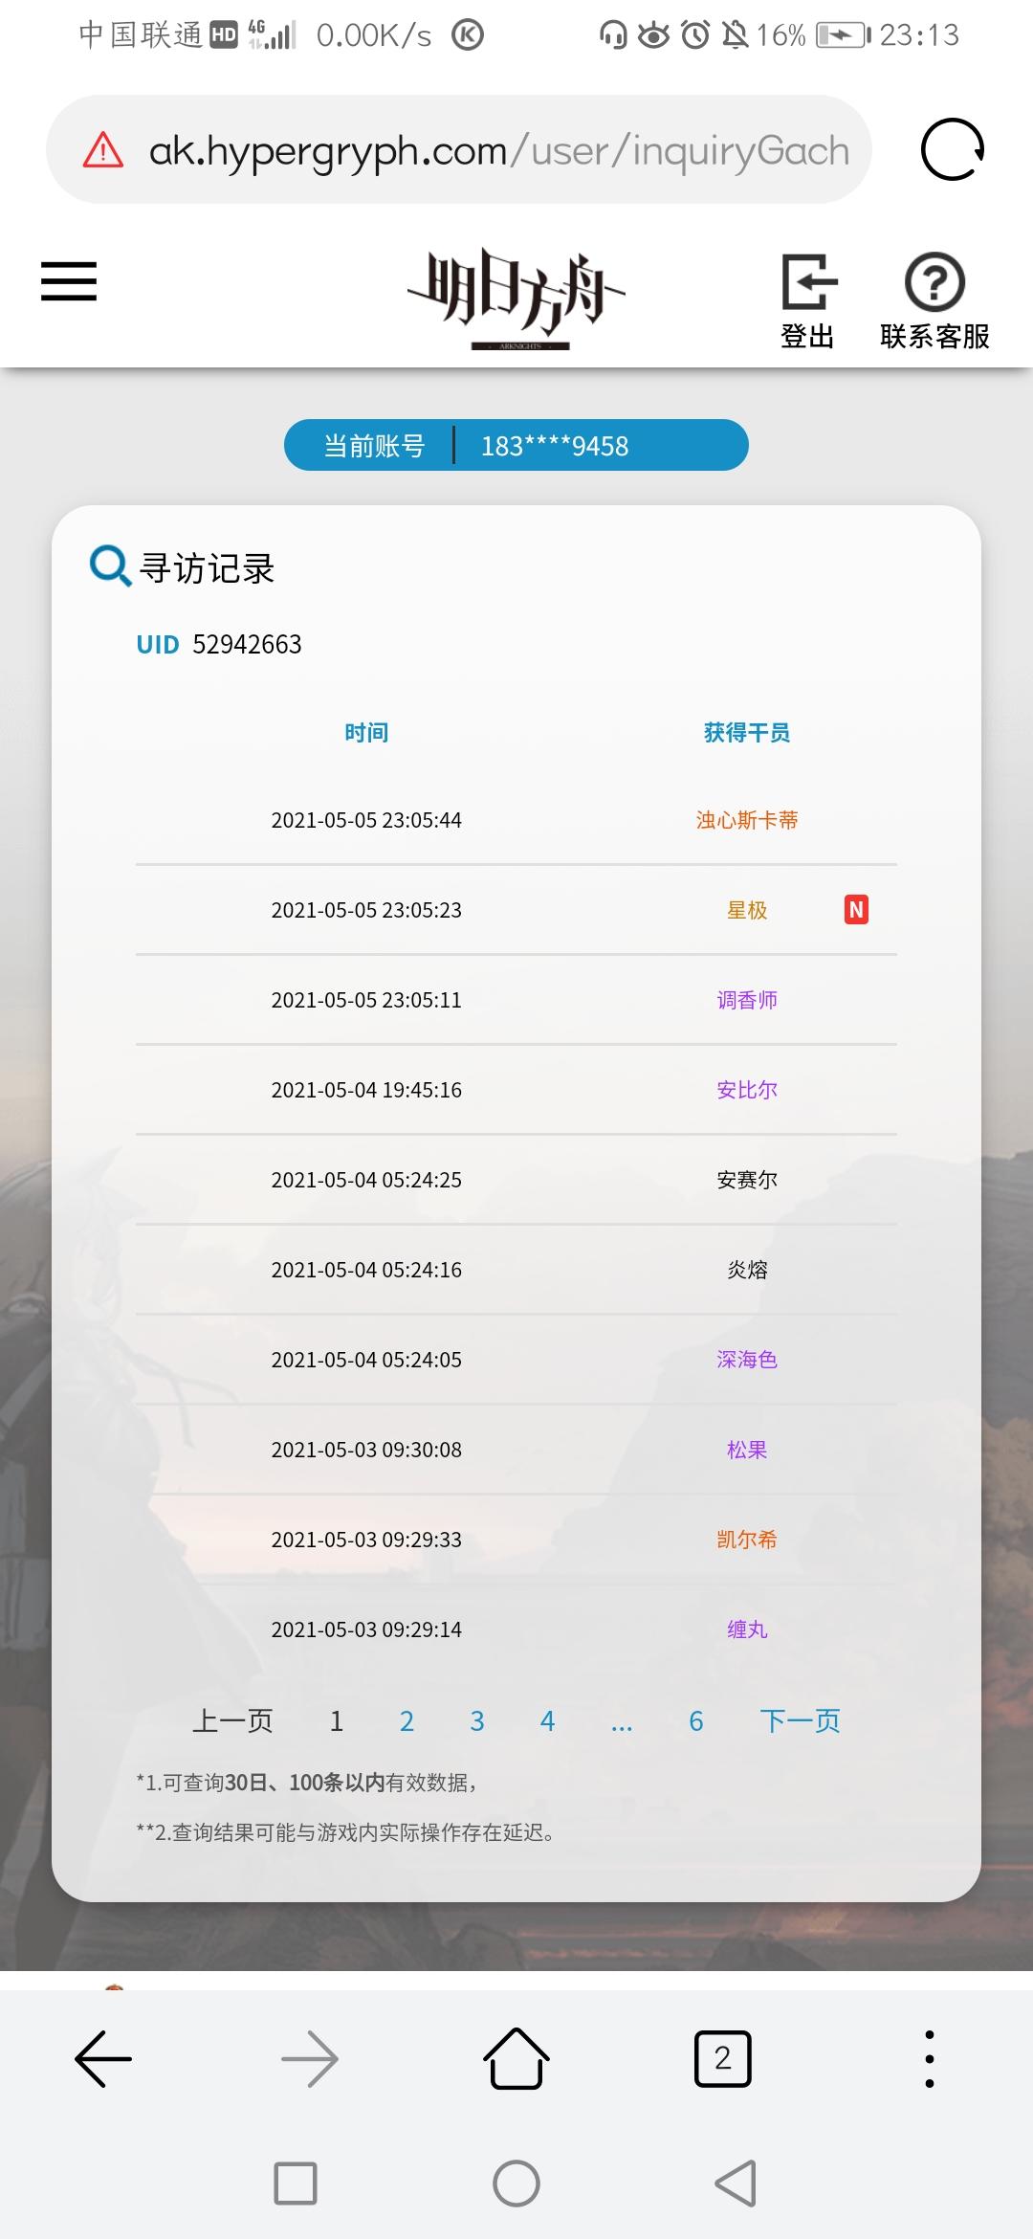The image size is (1033, 2239).
Task: Tap the Android recent apps square button
Action: coord(296,2184)
